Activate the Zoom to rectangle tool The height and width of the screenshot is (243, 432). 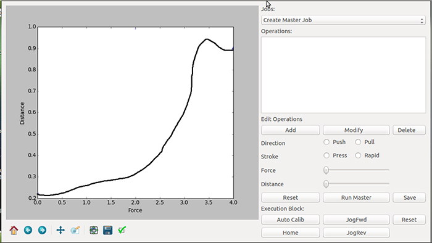click(x=75, y=230)
